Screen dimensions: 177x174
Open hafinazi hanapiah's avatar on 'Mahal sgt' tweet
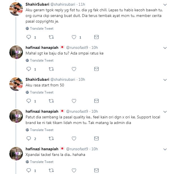tap(16, 52)
